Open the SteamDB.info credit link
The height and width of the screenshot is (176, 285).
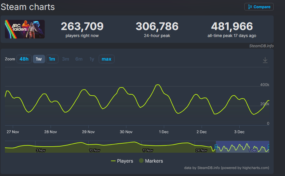[261, 46]
